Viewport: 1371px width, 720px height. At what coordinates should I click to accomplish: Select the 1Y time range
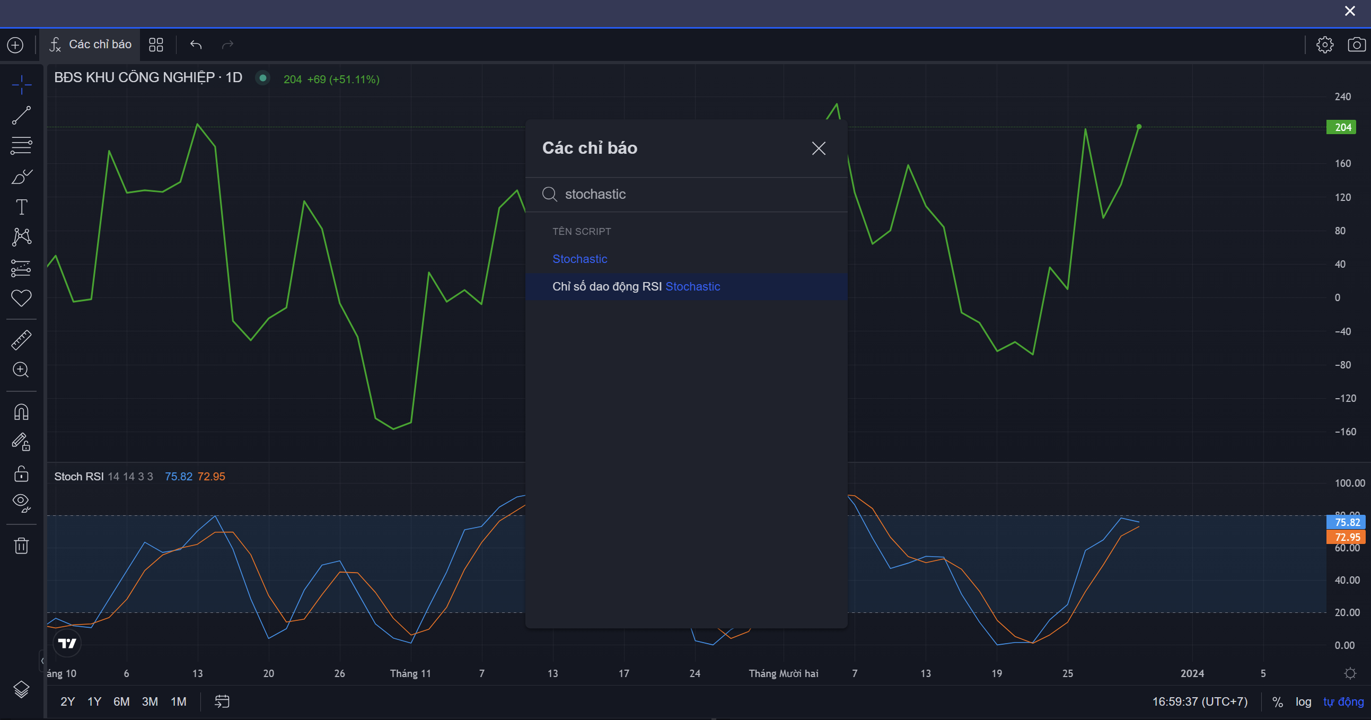point(94,701)
